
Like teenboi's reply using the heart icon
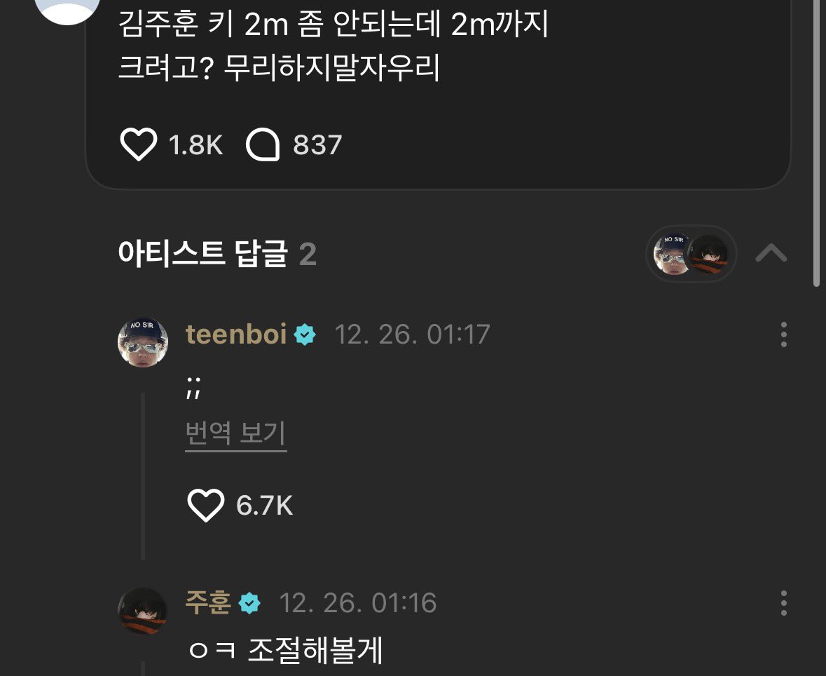pos(205,505)
